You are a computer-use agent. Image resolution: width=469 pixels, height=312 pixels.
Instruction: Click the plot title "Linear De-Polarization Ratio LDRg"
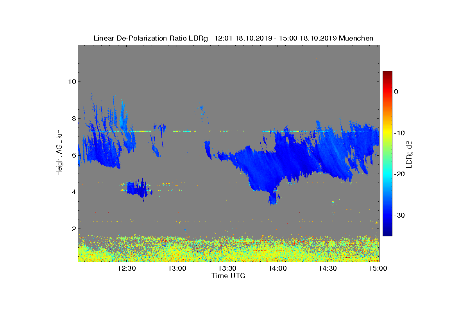(x=151, y=38)
